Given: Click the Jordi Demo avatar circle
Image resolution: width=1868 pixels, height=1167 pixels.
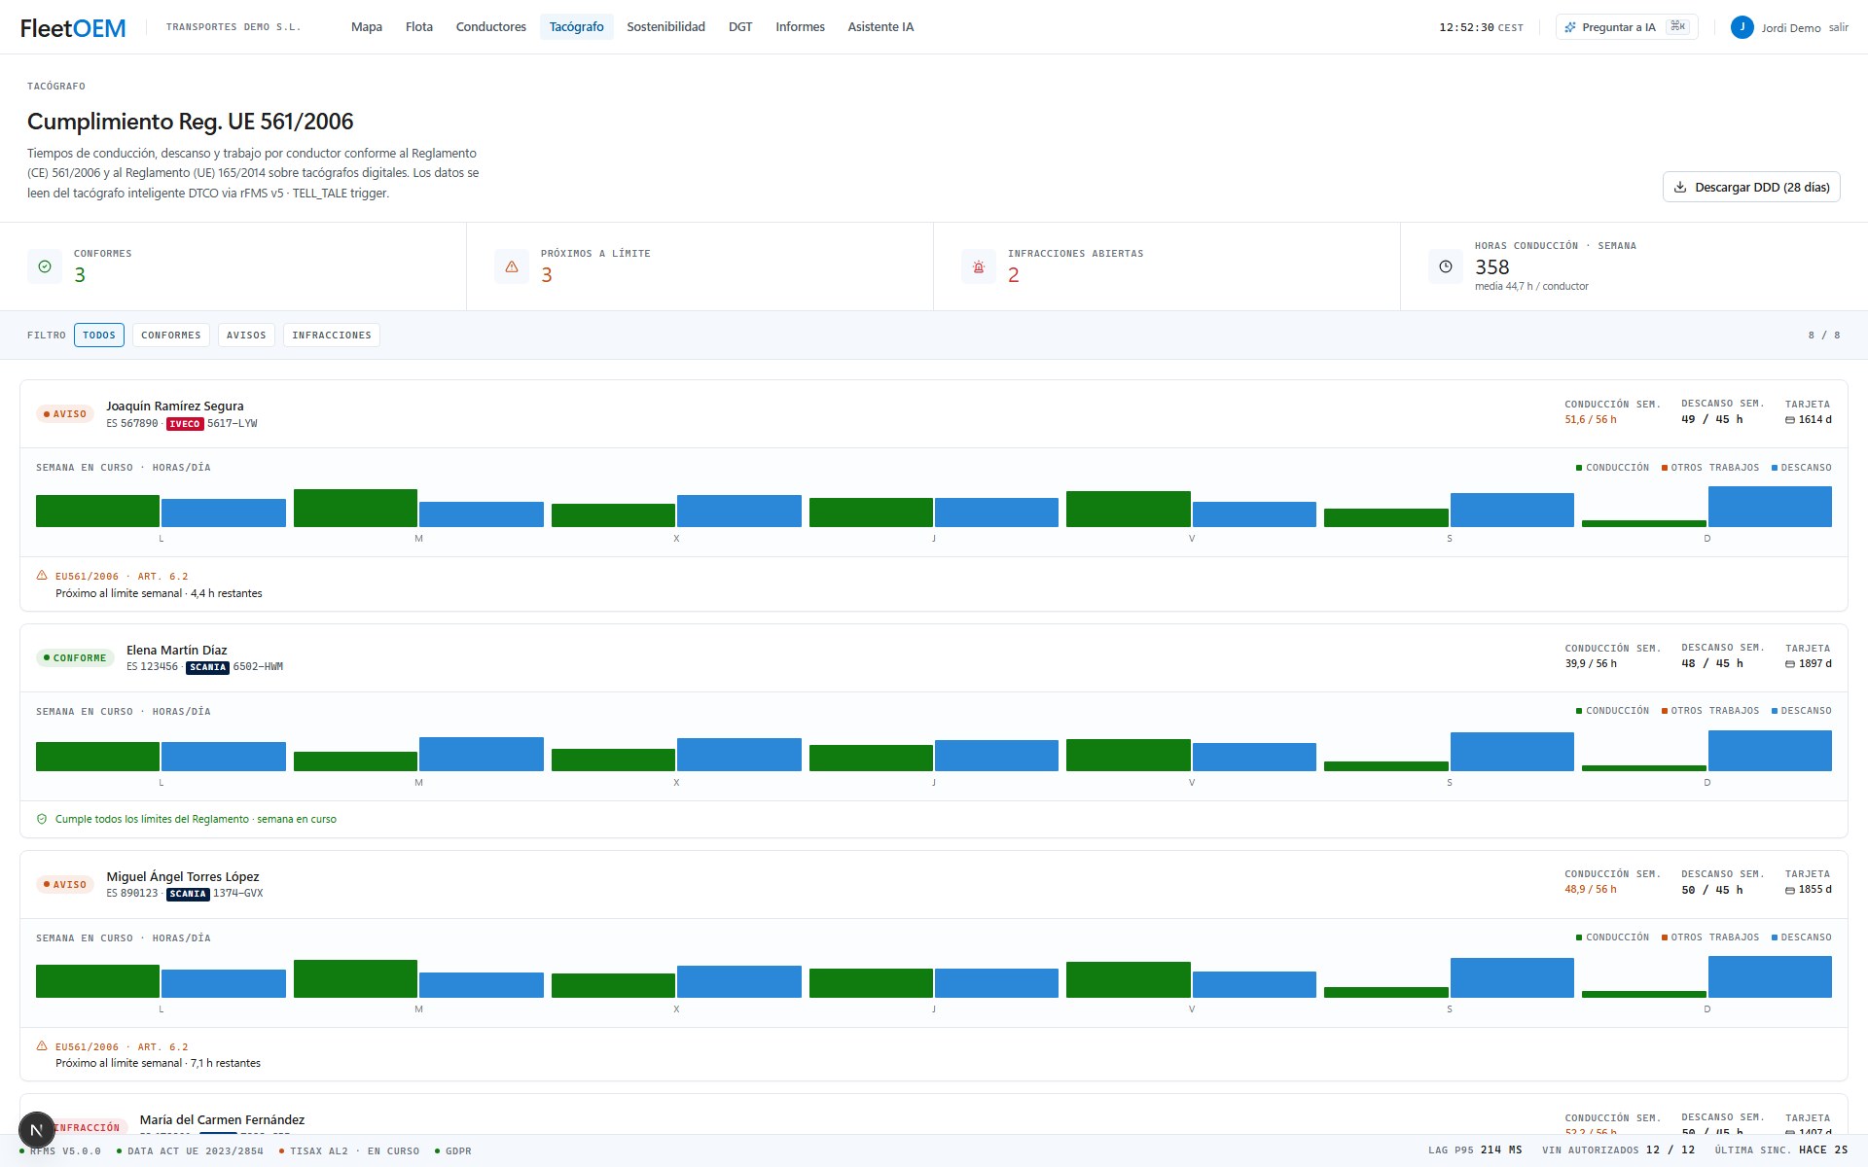Looking at the screenshot, I should tap(1742, 27).
